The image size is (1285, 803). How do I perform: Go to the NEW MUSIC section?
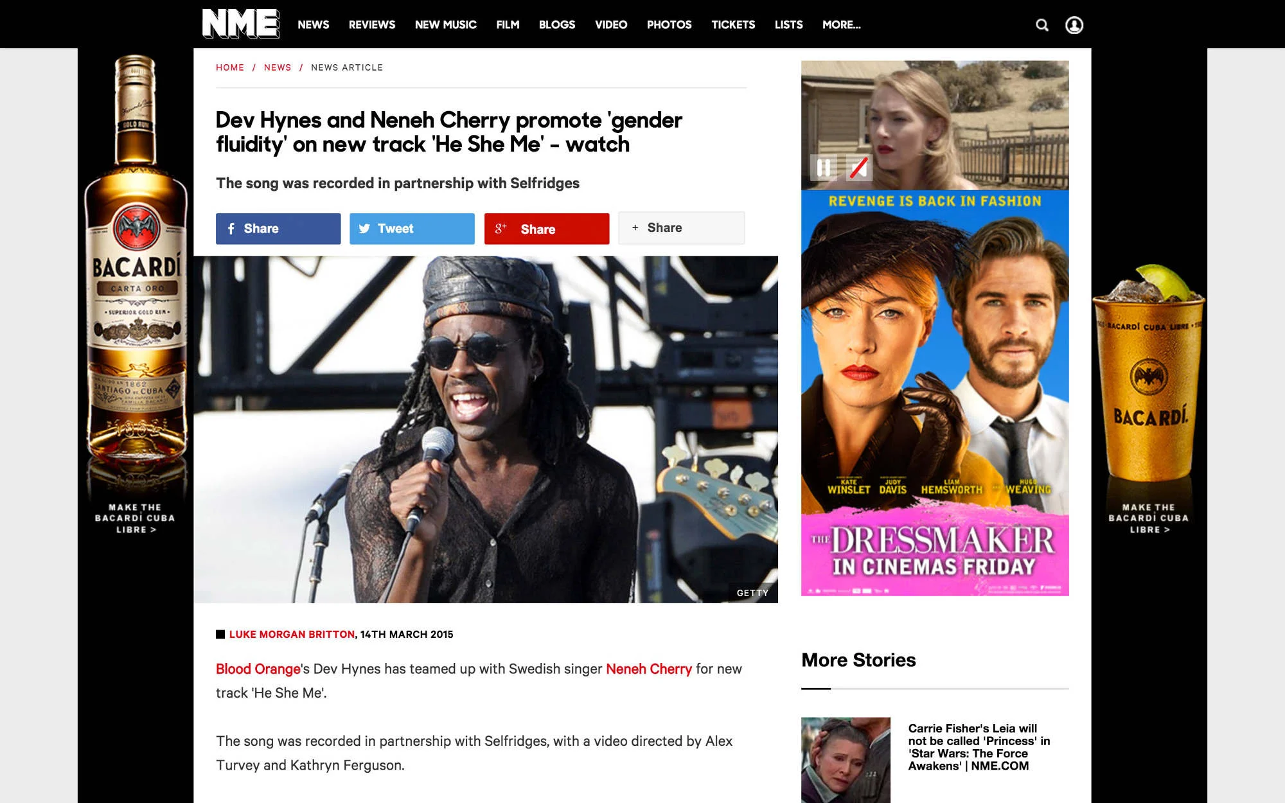click(445, 24)
